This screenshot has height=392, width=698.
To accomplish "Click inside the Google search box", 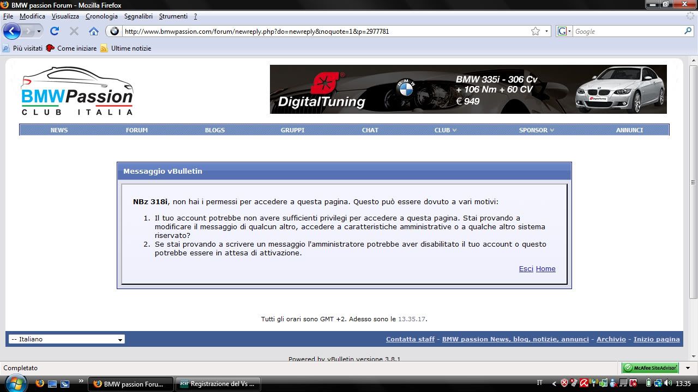I will (628, 31).
